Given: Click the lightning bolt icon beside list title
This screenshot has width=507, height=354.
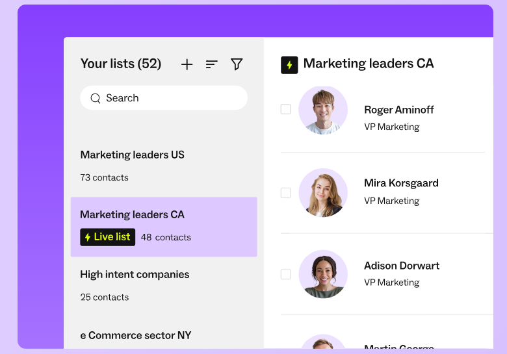Looking at the screenshot, I should pos(289,65).
